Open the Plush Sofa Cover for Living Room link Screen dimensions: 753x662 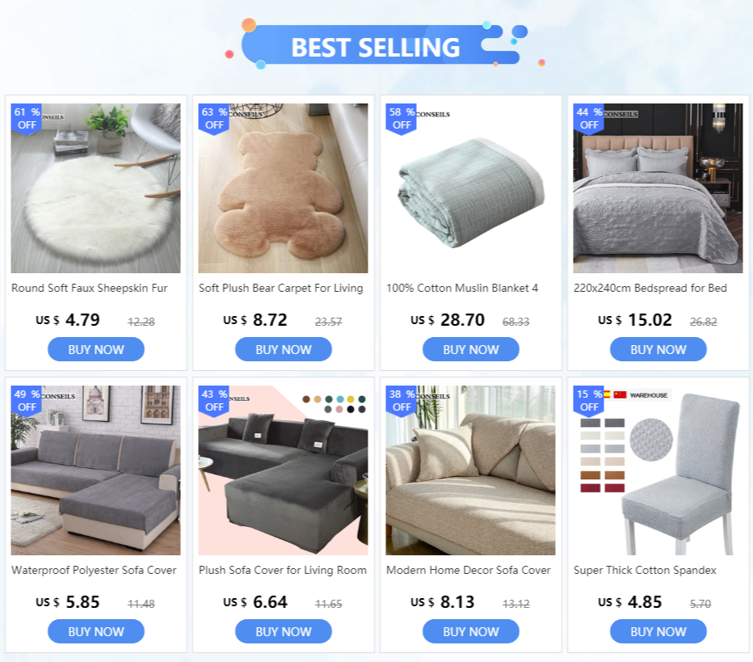coord(283,570)
